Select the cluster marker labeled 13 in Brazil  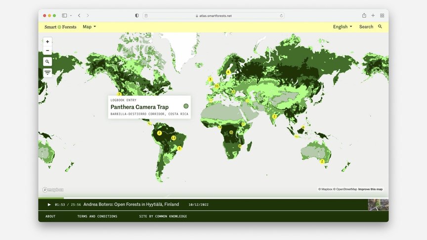(x=173, y=138)
